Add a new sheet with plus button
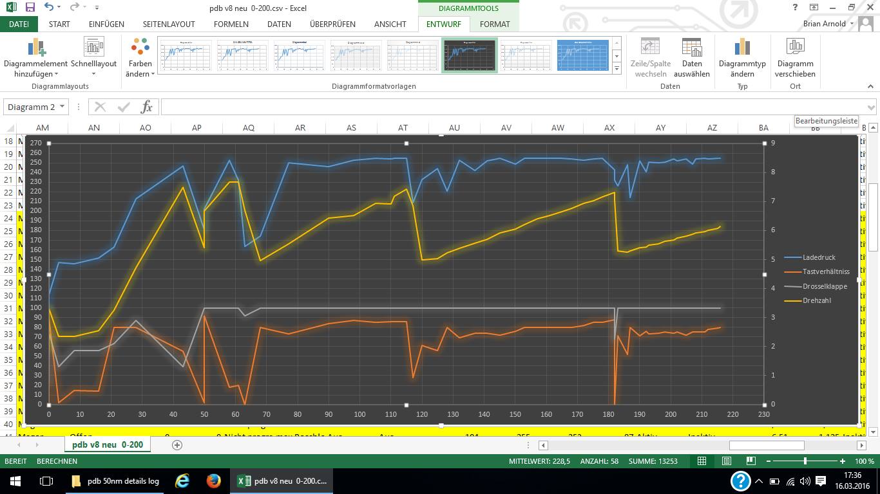This screenshot has width=880, height=494. [177, 444]
